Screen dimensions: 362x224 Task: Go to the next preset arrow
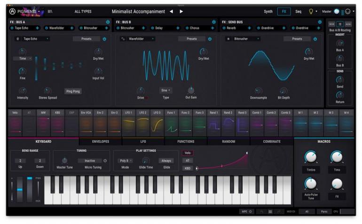(x=181, y=11)
